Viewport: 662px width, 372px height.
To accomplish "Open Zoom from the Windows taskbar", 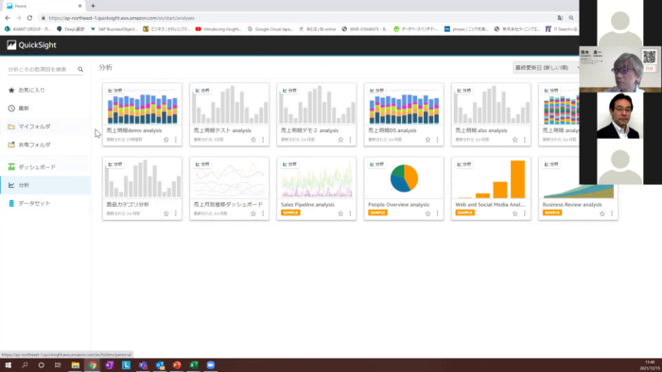I will [x=211, y=364].
